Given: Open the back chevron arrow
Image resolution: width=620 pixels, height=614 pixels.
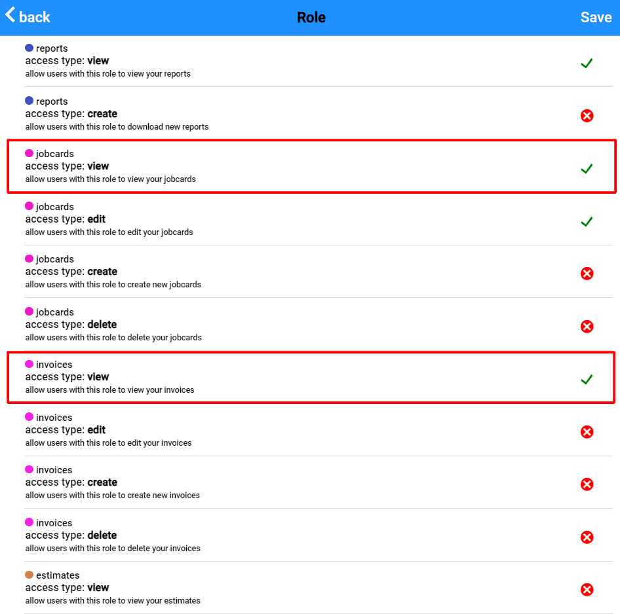Looking at the screenshot, I should 9,14.
